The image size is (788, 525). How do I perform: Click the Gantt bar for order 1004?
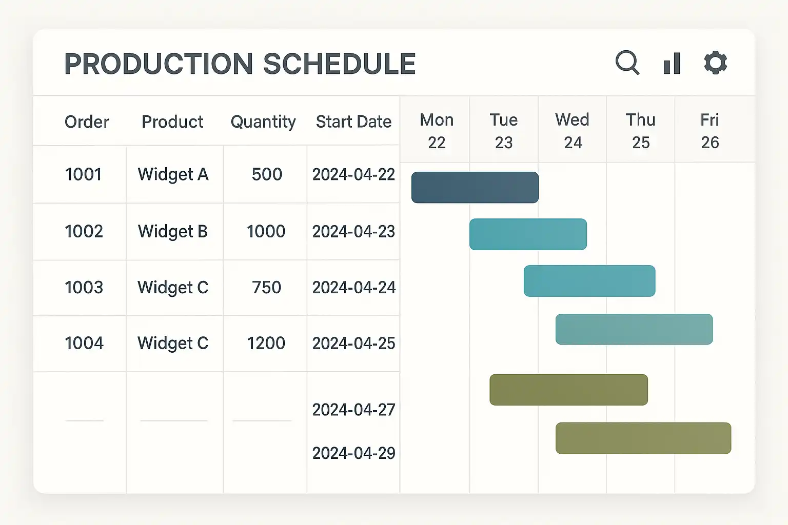click(x=634, y=329)
